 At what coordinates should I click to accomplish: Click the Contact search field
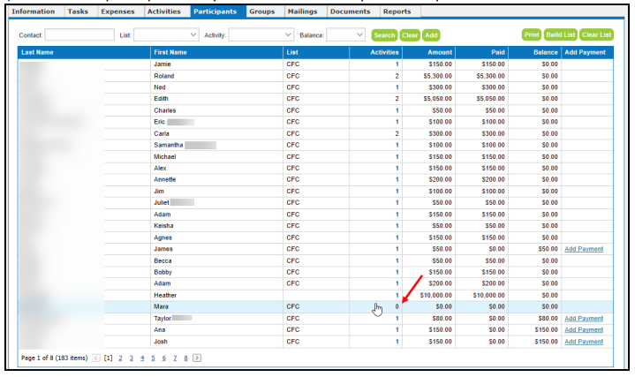click(79, 34)
